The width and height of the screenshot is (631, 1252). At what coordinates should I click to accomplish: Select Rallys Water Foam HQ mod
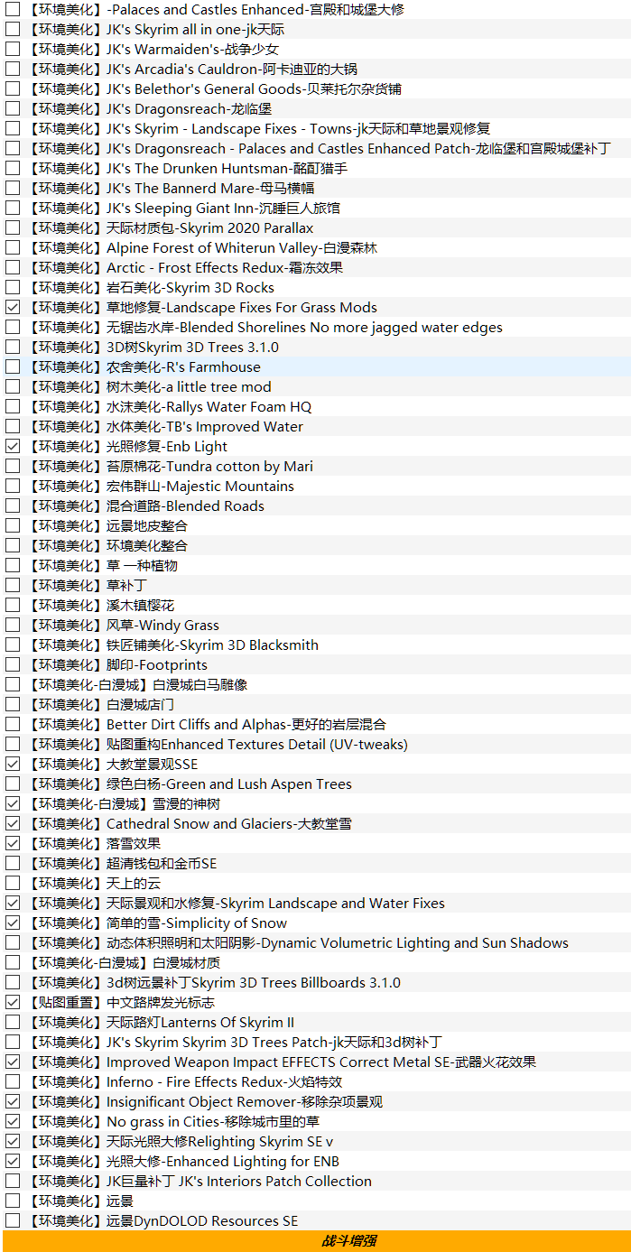[x=170, y=406]
